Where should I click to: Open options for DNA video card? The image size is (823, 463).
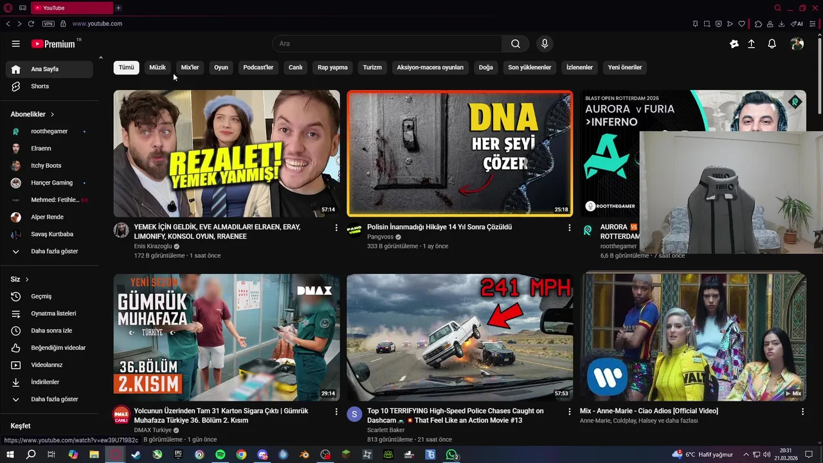(569, 228)
